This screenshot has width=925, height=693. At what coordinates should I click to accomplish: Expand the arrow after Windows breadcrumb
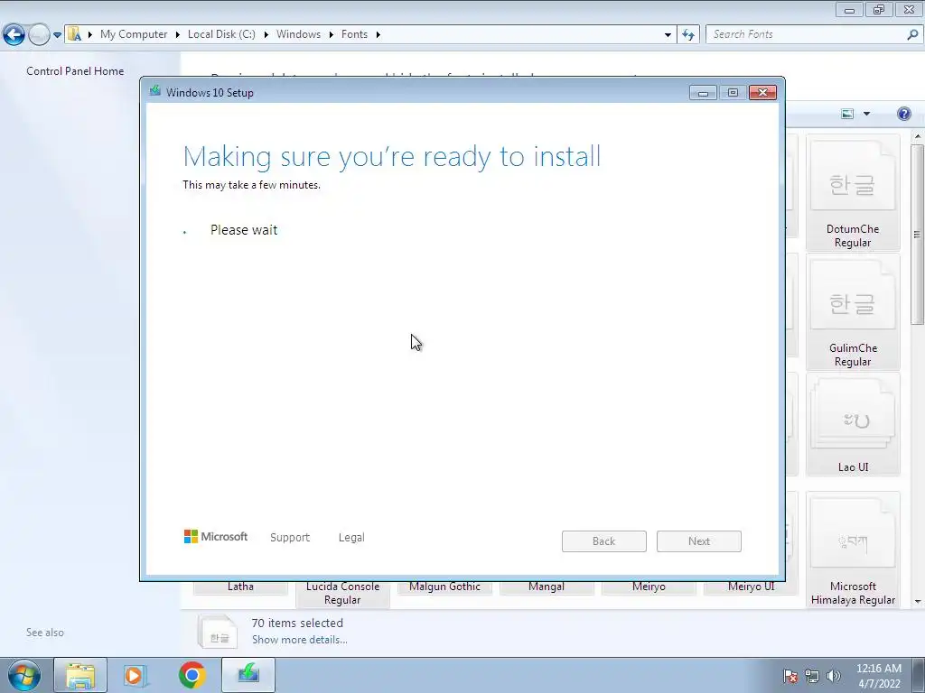[x=331, y=34]
